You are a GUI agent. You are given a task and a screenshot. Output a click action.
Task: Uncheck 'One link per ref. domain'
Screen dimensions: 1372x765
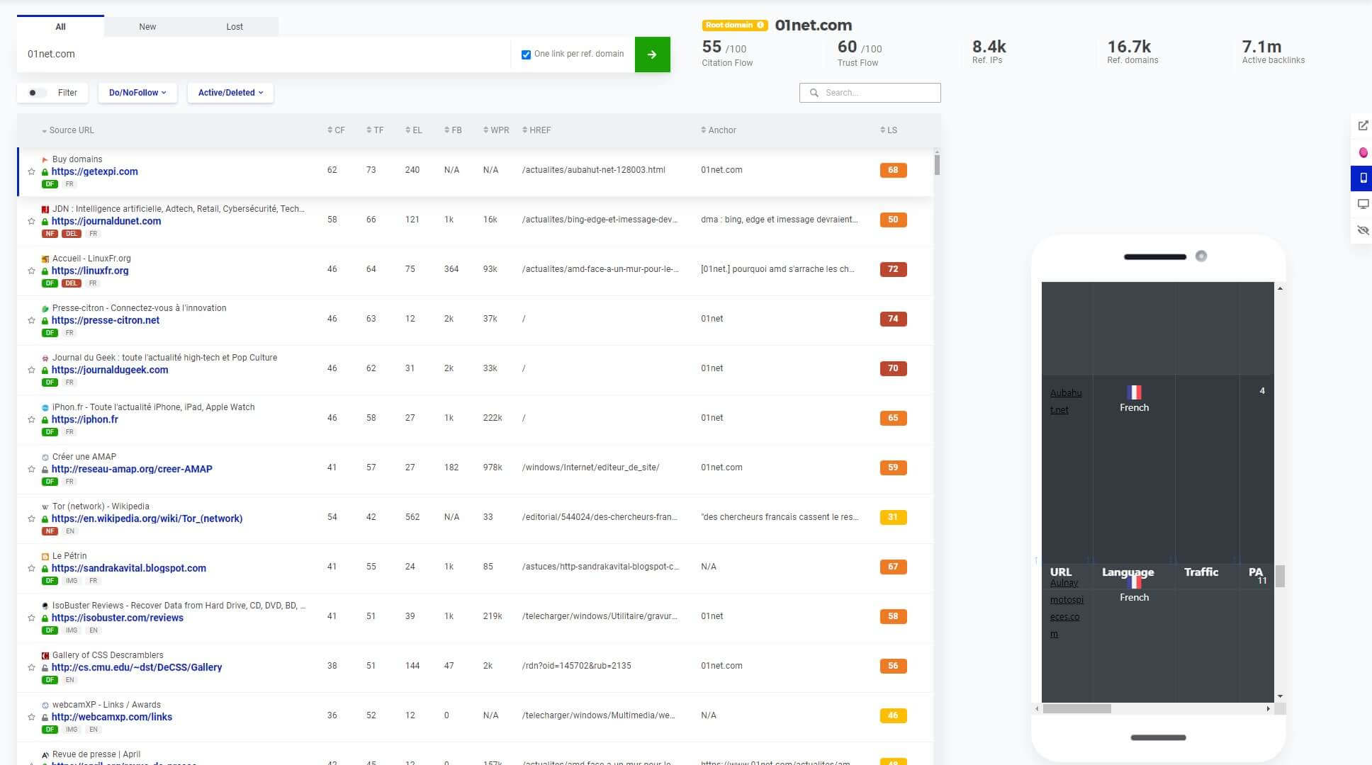526,54
